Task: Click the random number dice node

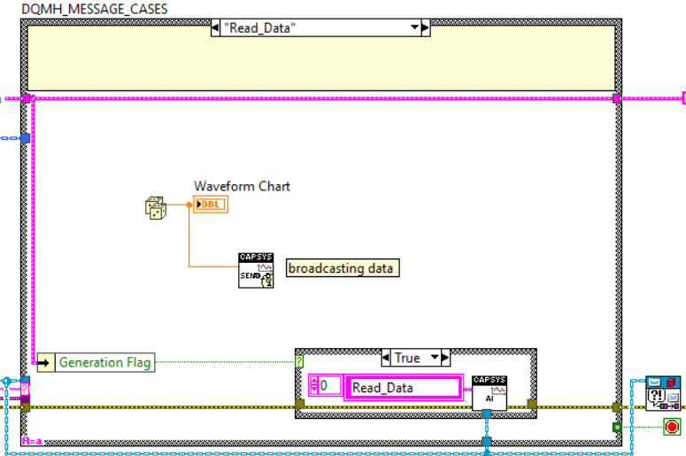Action: (x=156, y=208)
